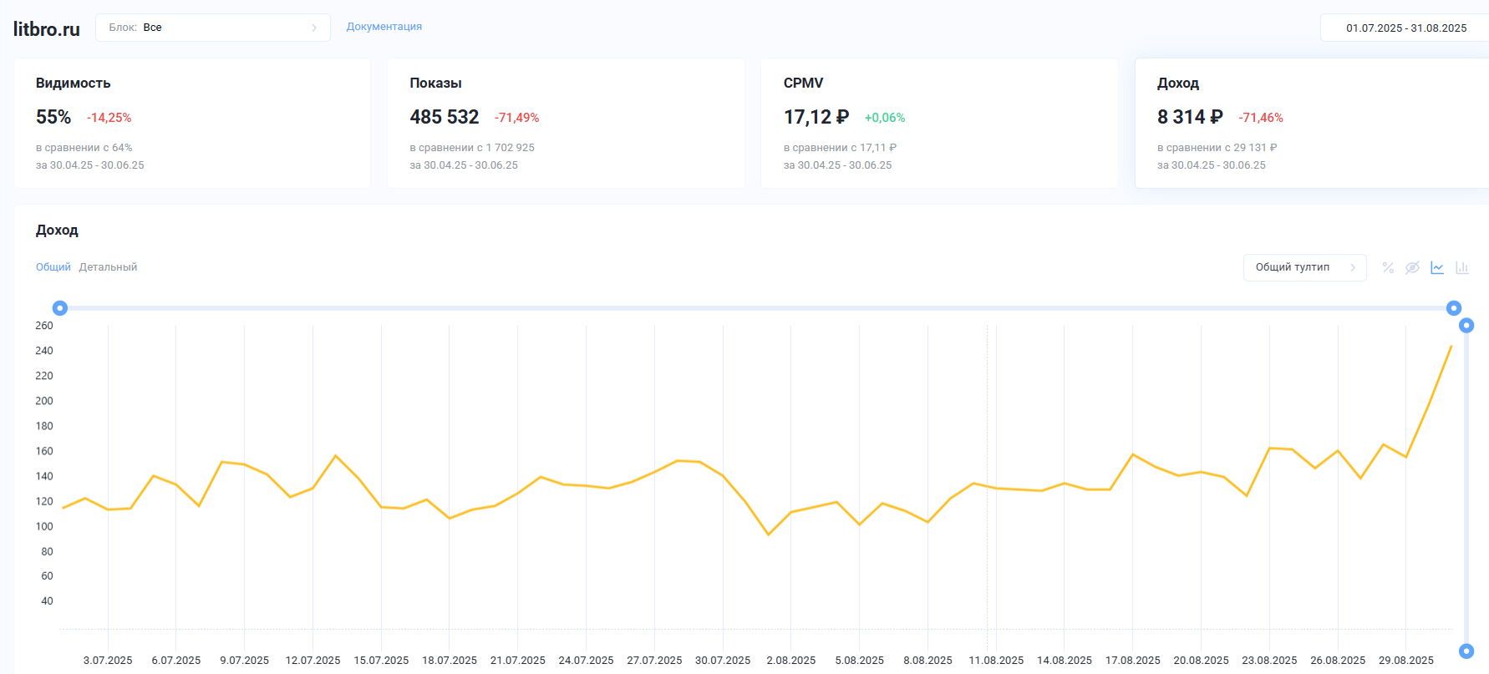Click bottom handle of vertical range slider

click(1466, 651)
